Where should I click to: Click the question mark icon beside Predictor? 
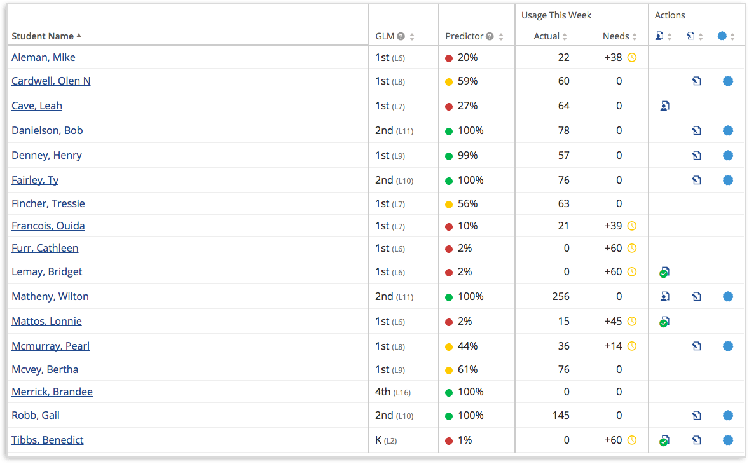click(490, 36)
